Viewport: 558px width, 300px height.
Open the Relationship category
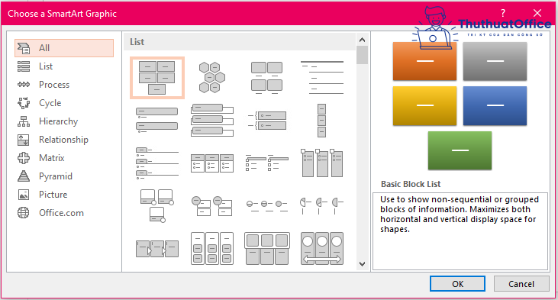pos(64,140)
